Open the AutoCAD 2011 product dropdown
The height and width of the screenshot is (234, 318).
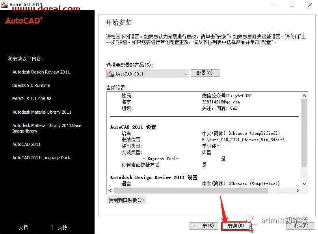148,74
